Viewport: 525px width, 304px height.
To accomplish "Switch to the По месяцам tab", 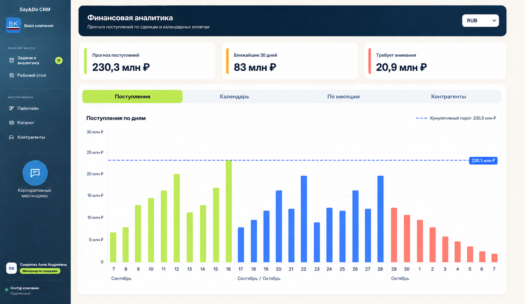I will pyautogui.click(x=343, y=96).
